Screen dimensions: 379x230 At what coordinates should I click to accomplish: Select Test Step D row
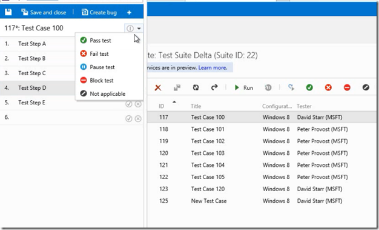38,88
